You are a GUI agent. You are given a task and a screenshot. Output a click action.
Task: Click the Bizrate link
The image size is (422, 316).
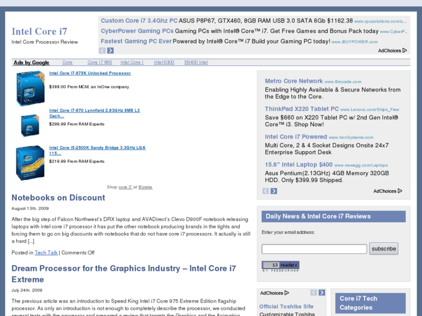click(145, 187)
